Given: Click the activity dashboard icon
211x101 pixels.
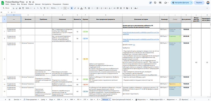Looking at the screenshot, I should pyautogui.click(x=150, y=3).
